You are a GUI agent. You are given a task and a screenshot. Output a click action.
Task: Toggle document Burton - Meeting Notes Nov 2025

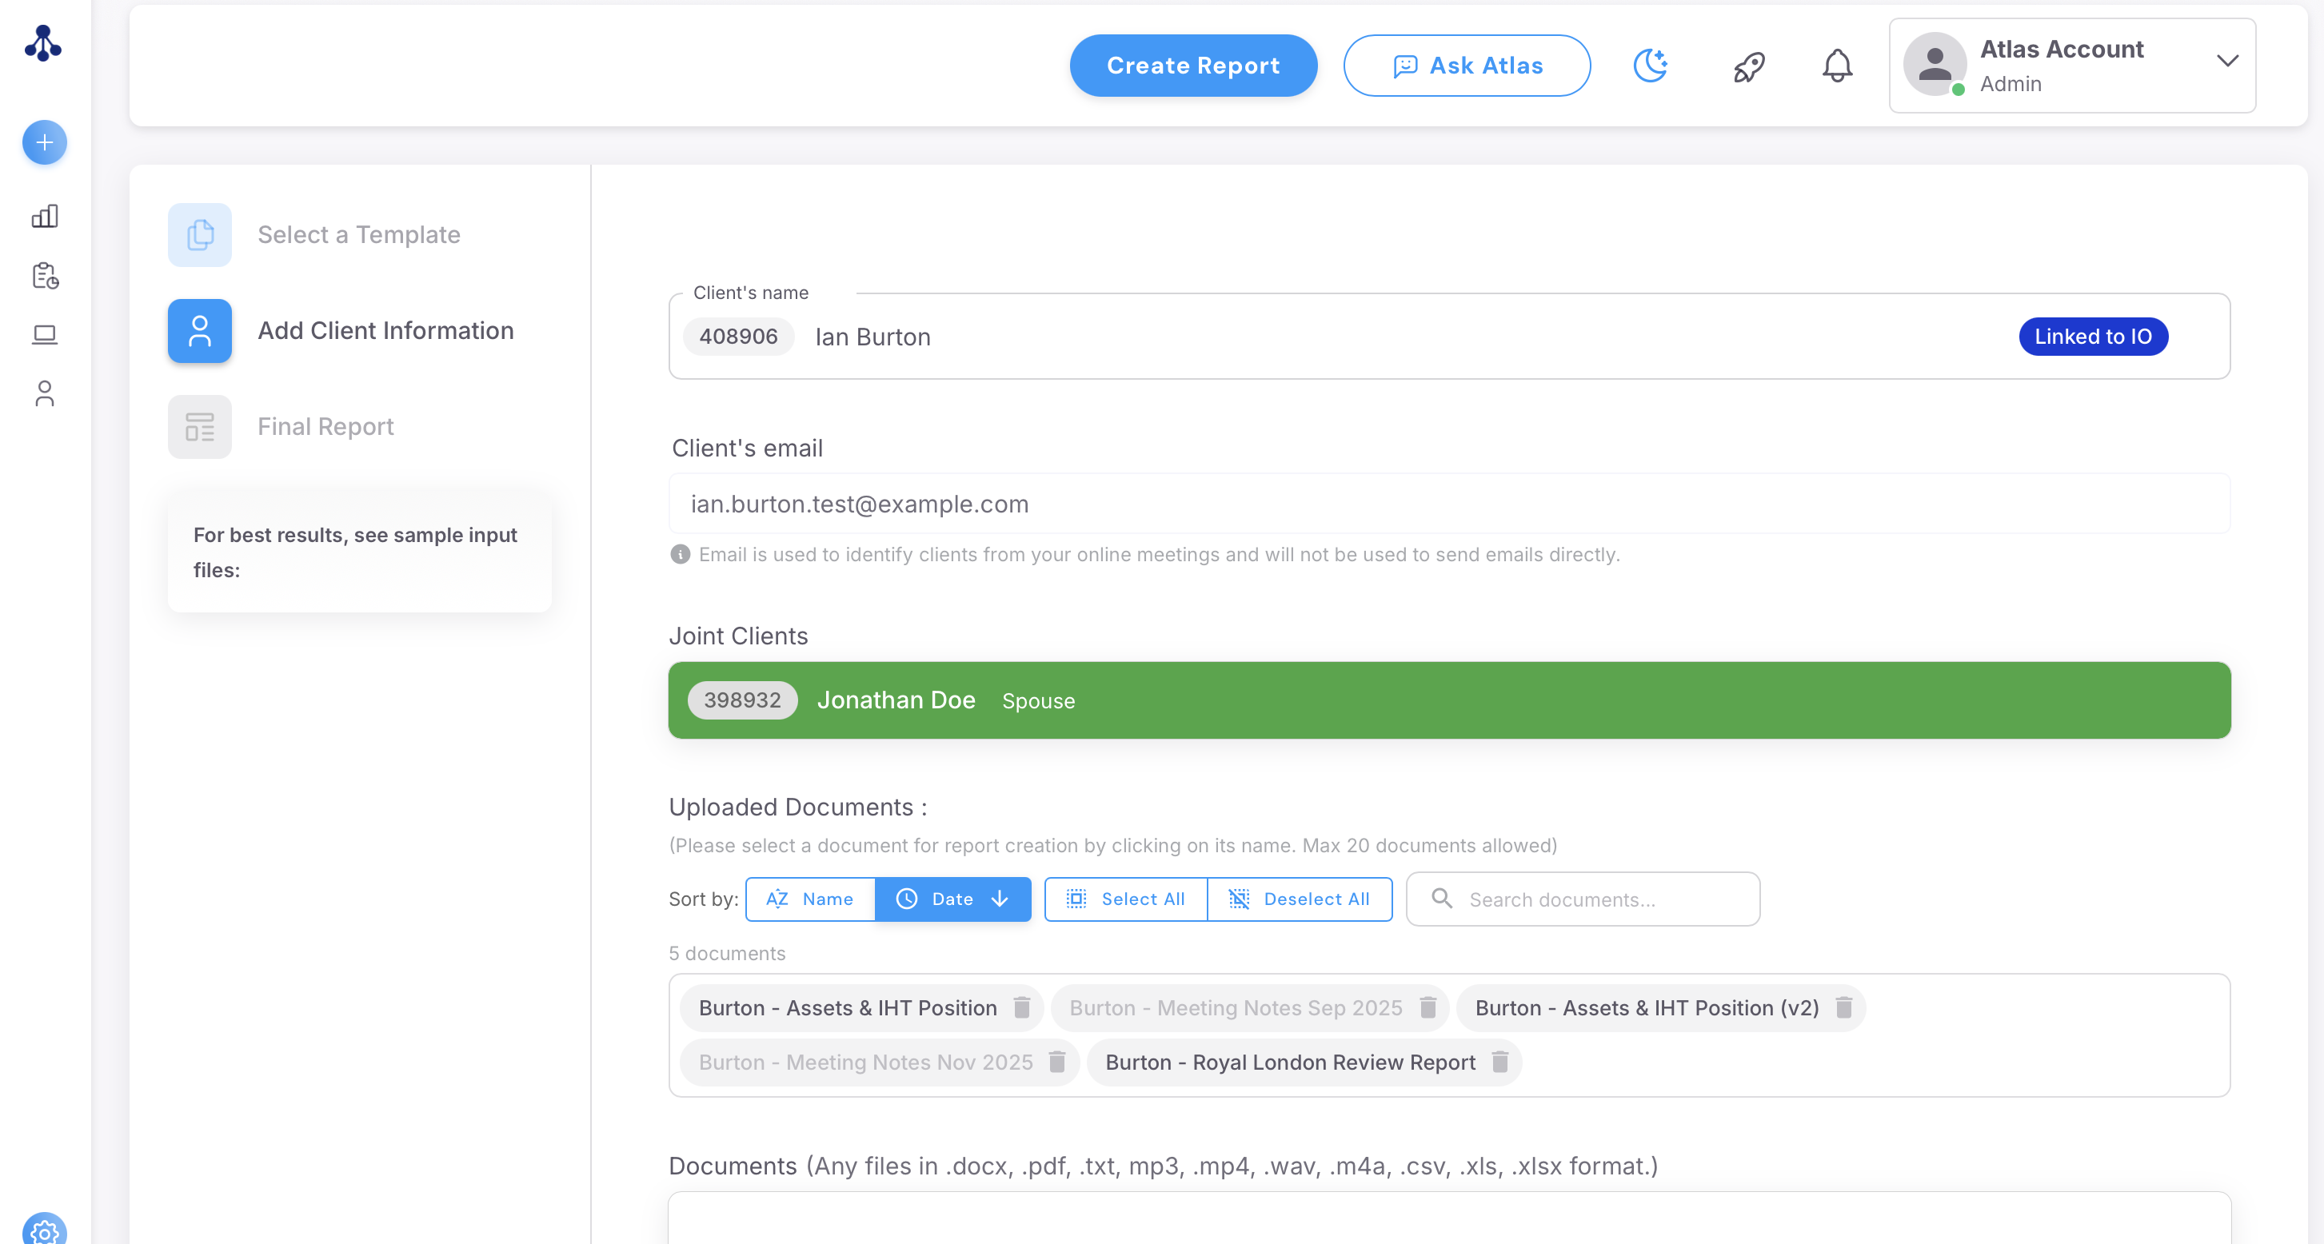point(865,1062)
